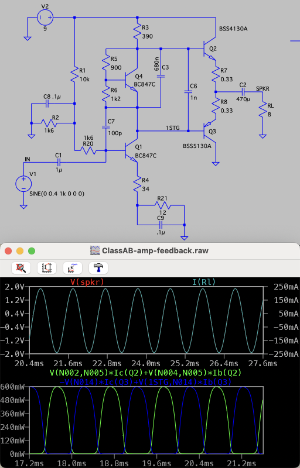Click C2's value 470µ
This screenshot has height=468, width=300.
243,99
